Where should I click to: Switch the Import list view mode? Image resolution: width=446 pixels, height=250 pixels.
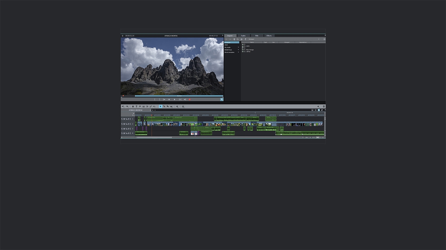pos(324,39)
